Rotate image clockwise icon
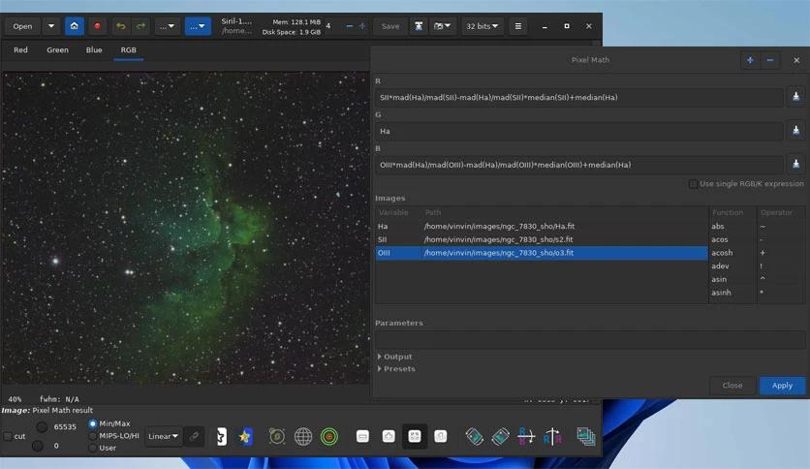 point(500,436)
